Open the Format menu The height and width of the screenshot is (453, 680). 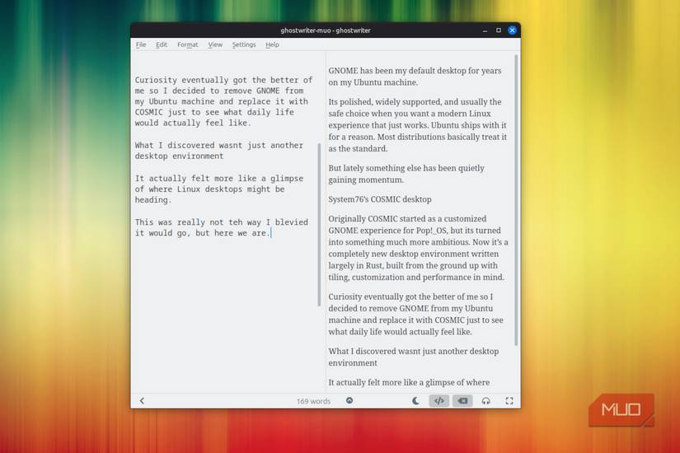click(x=187, y=44)
